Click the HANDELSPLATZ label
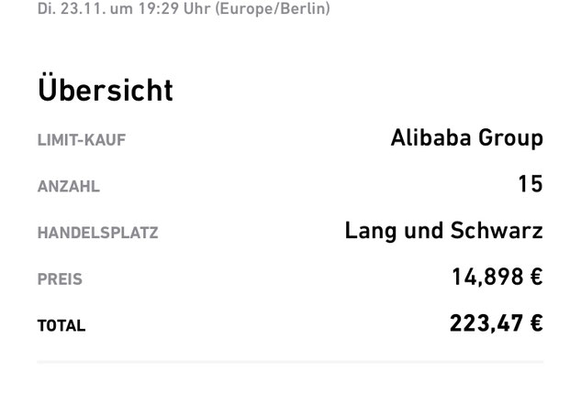The height and width of the screenshot is (393, 581). 98,233
